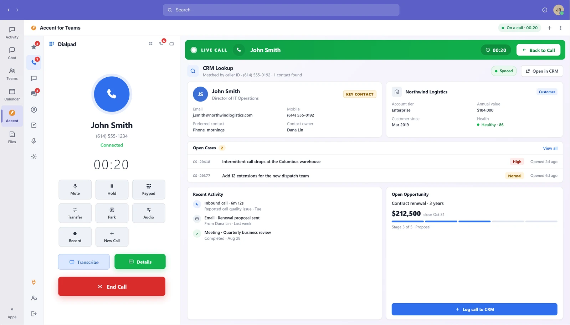Click the card icon in Dialpad header
This screenshot has height=325, width=570.
[x=172, y=44]
